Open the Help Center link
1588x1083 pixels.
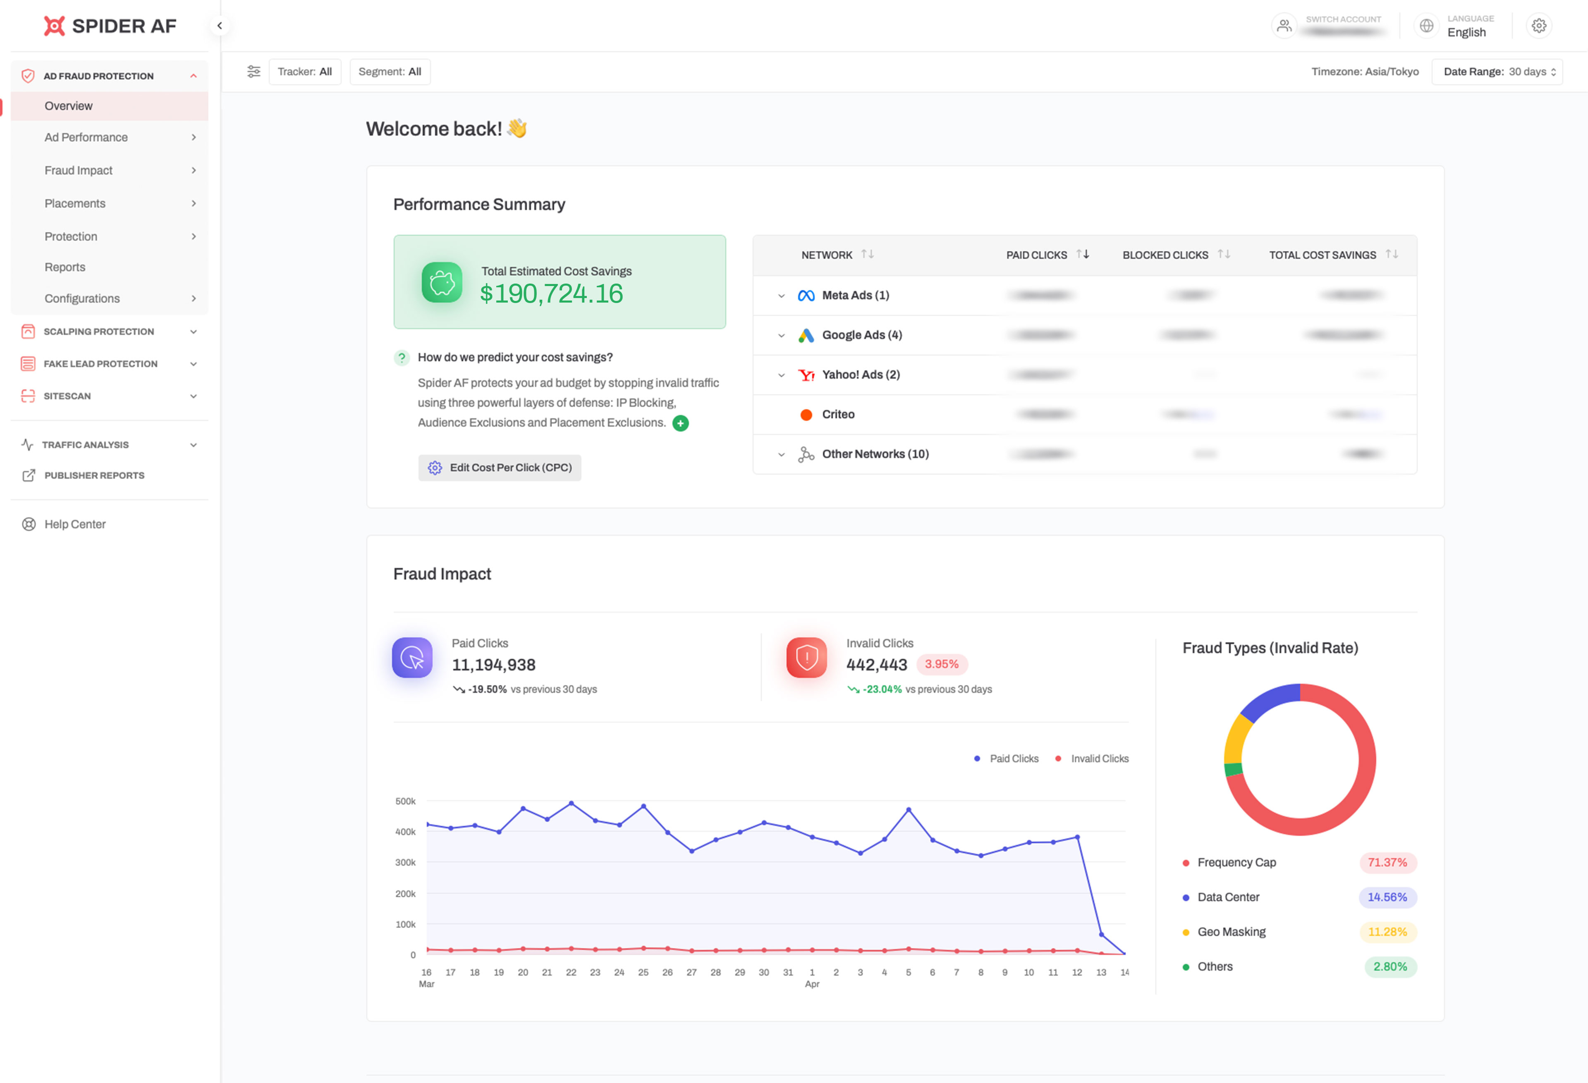click(x=75, y=524)
